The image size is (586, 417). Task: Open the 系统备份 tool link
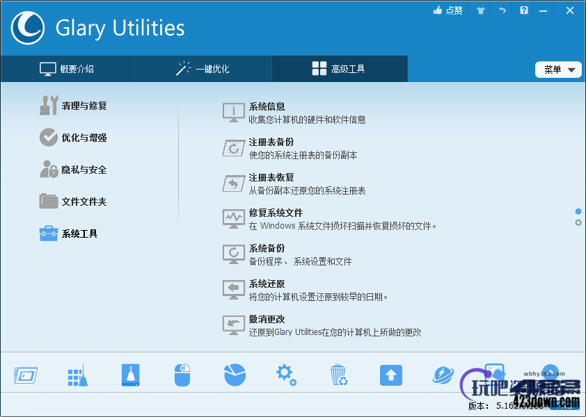tap(267, 248)
